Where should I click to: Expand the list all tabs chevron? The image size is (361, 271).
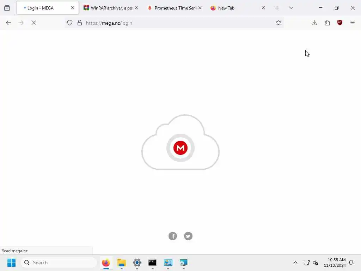click(291, 8)
